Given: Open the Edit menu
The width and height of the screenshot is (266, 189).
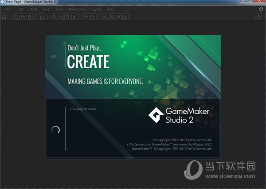Looking at the screenshot, I should point(20,9).
